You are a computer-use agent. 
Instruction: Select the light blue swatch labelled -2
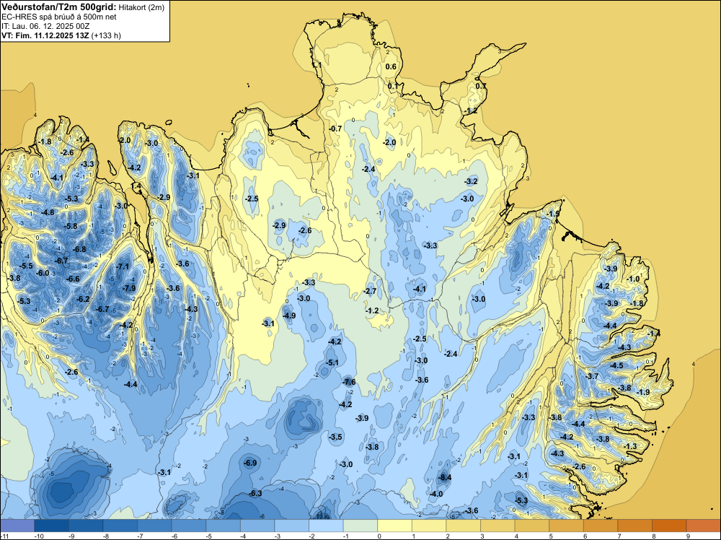pyautogui.click(x=326, y=526)
